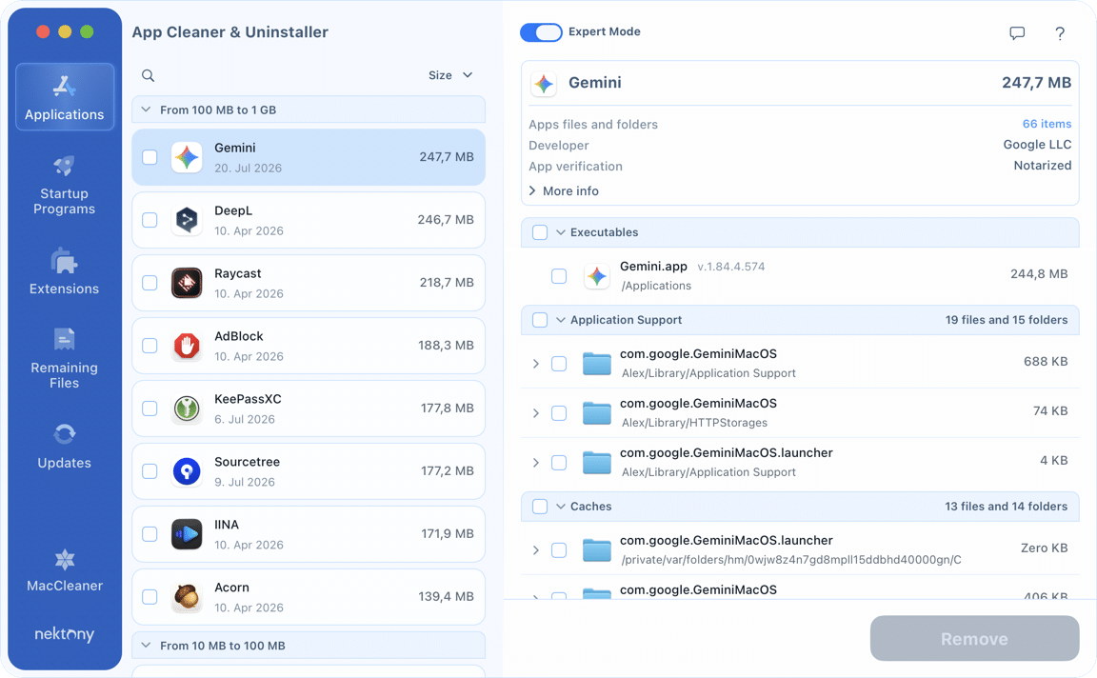Image resolution: width=1097 pixels, height=678 pixels.
Task: Click the Gemini.app executable icon
Action: (597, 276)
